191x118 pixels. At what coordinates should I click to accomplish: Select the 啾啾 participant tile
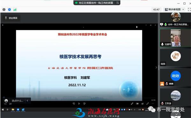(175, 77)
